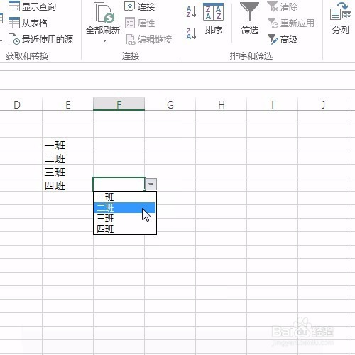Viewport: 355px width, 355px height.
Task: Choose 一班 from the dropdown list
Action: tap(125, 197)
